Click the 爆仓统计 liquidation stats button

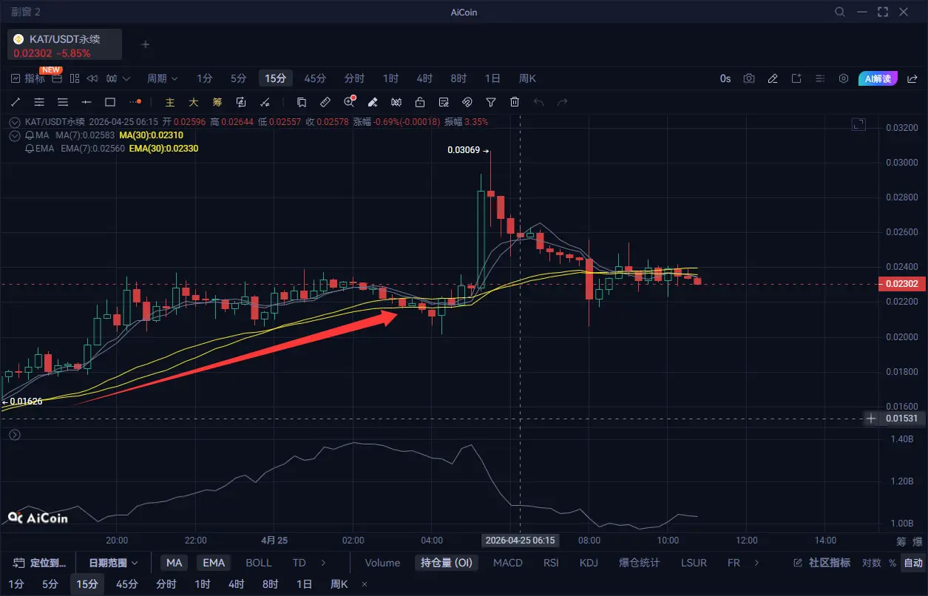pyautogui.click(x=640, y=563)
